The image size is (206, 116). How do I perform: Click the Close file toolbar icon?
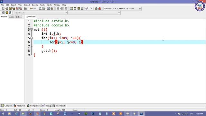(17, 9)
